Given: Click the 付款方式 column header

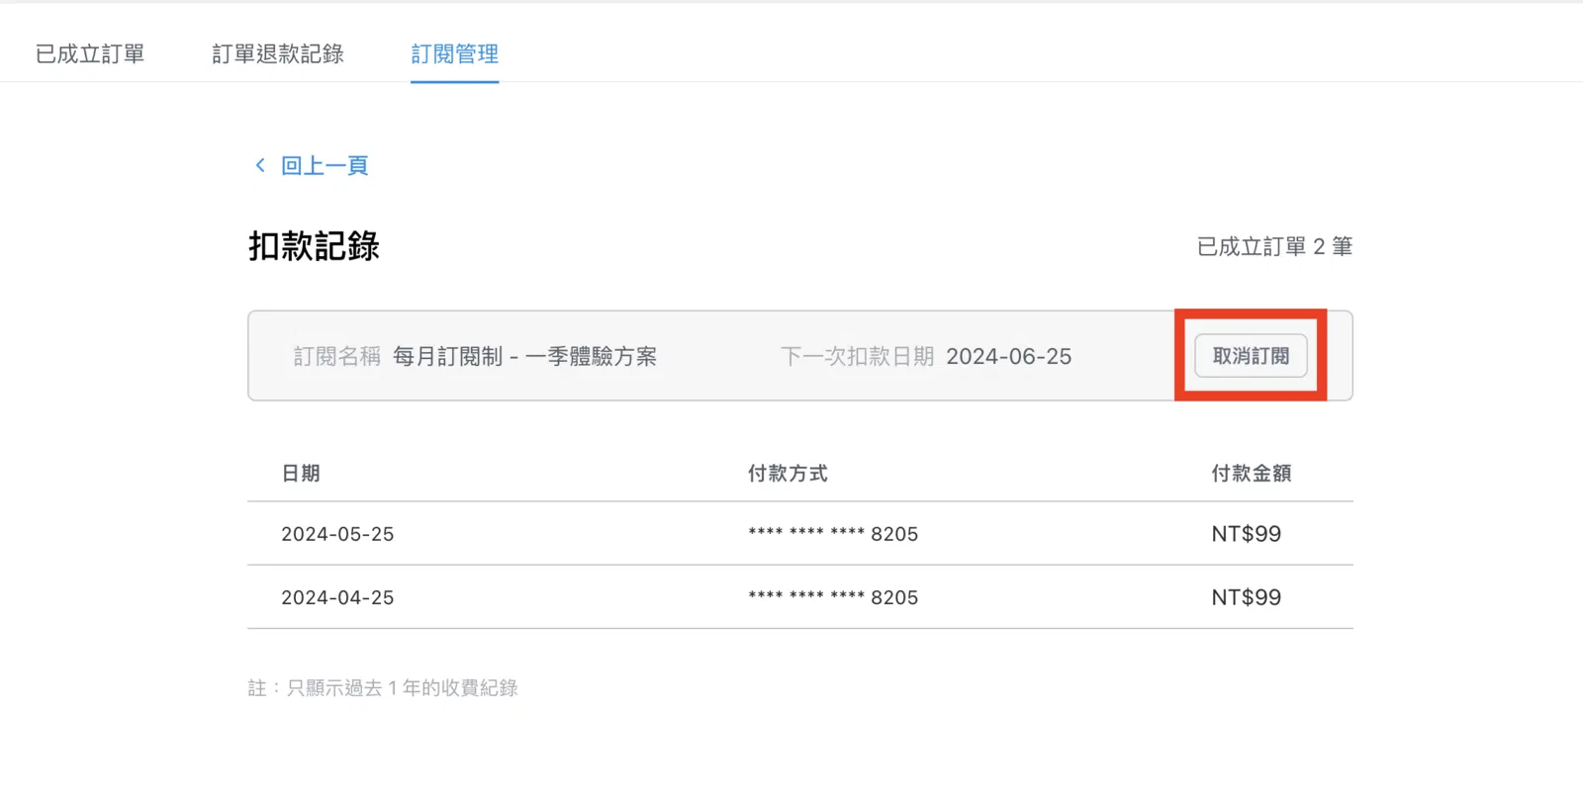Looking at the screenshot, I should coord(788,473).
